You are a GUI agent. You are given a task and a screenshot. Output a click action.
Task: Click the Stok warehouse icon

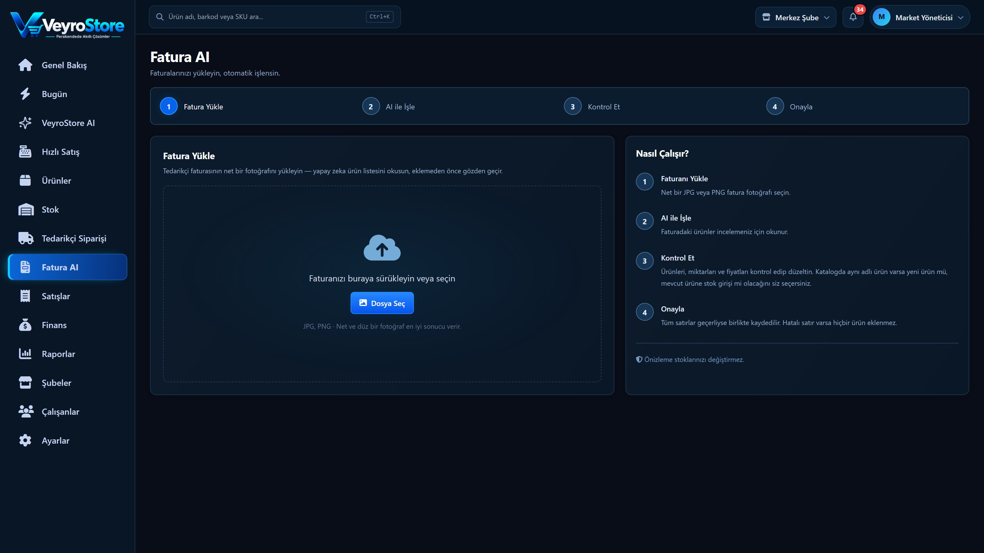click(26, 210)
